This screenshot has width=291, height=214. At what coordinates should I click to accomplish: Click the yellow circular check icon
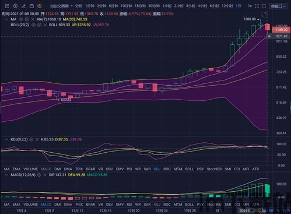(x=40, y=6)
